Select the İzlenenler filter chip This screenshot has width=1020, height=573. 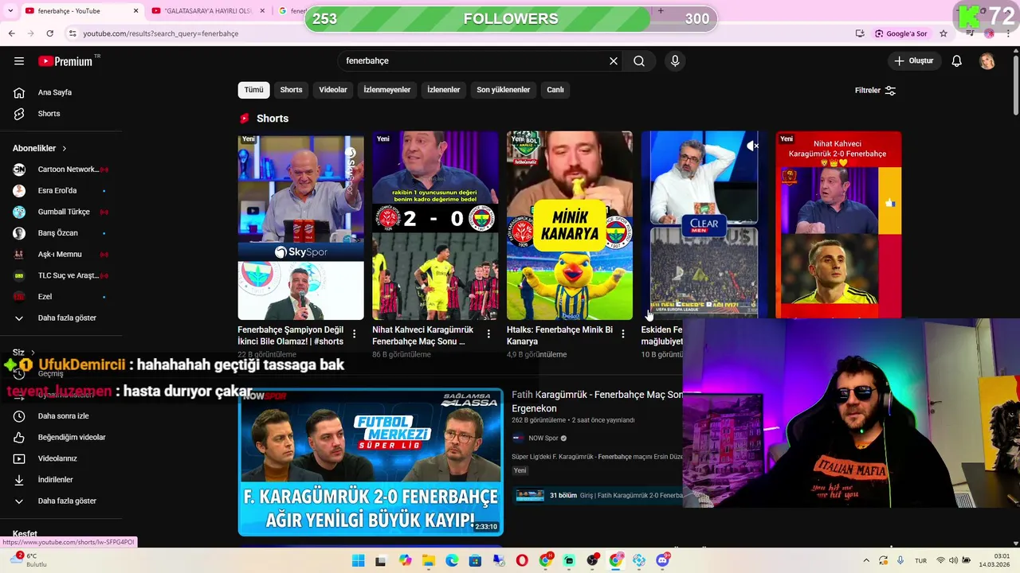pos(444,90)
